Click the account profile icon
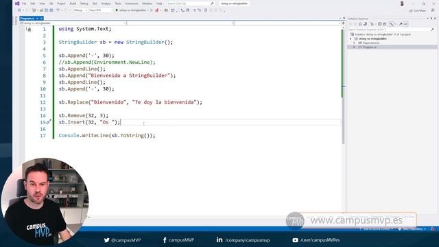 coord(402,3)
